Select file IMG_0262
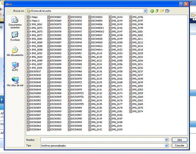Image resolution: width=196 pixels, height=154 pixels. 136,100
